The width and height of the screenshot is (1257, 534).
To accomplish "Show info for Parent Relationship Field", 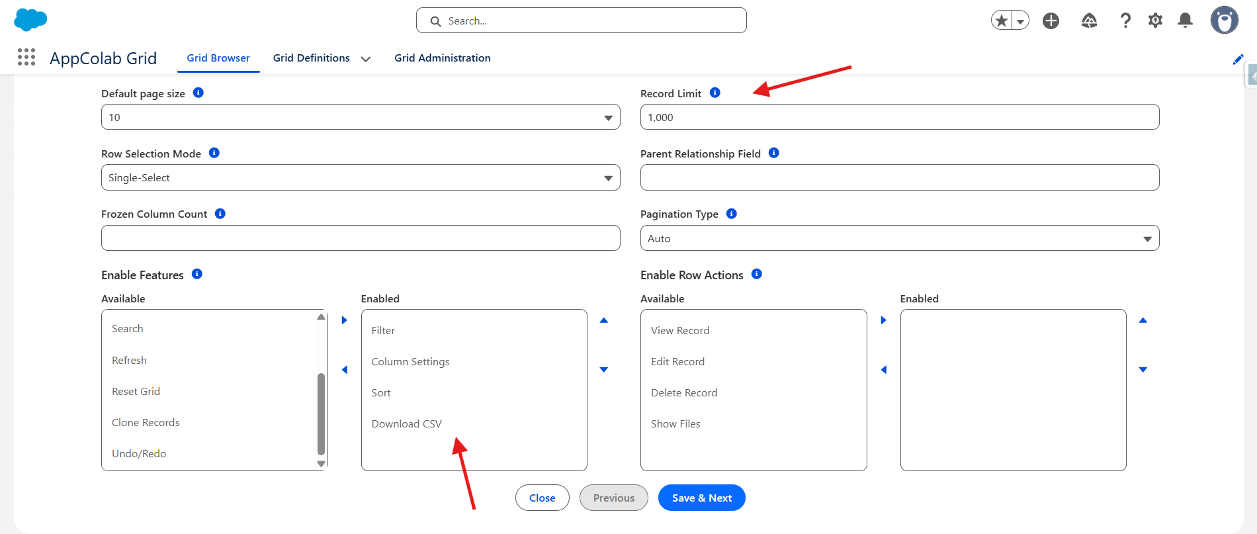I will (x=773, y=153).
